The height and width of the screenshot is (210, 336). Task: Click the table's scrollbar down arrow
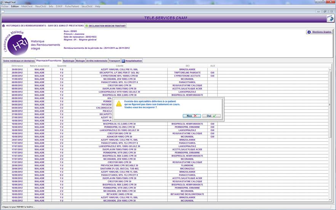330,199
